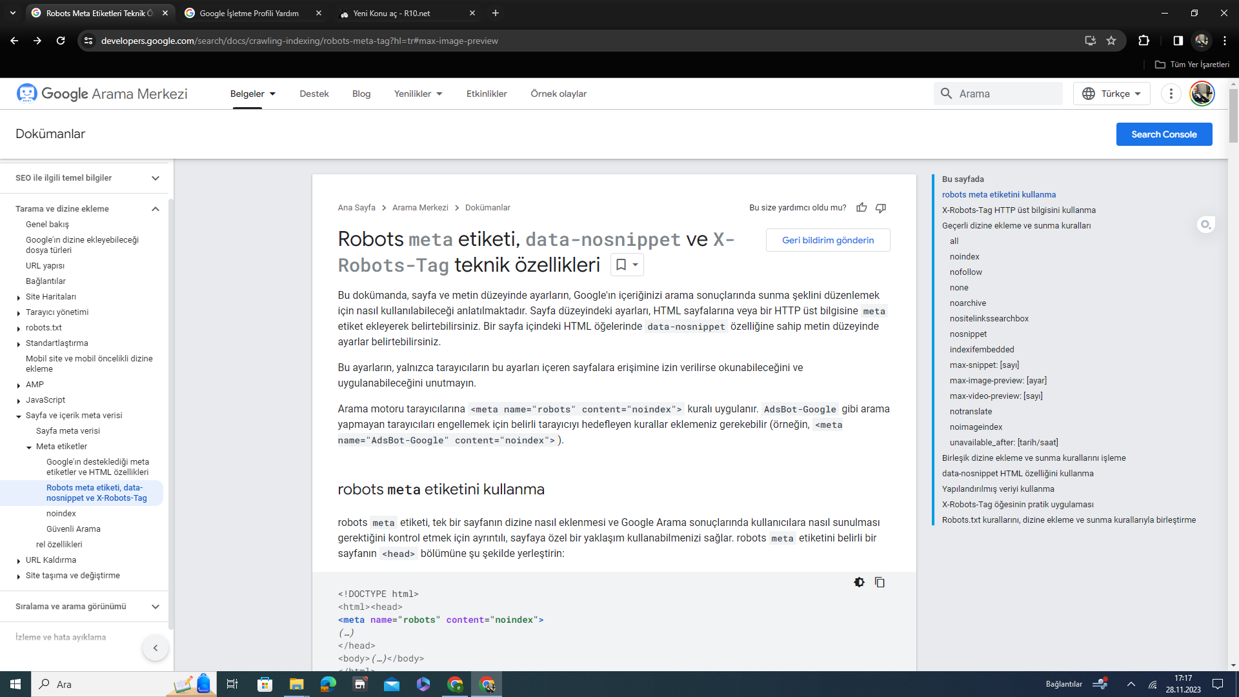Click the browser back arrow
This screenshot has width=1239, height=697.
click(x=14, y=41)
